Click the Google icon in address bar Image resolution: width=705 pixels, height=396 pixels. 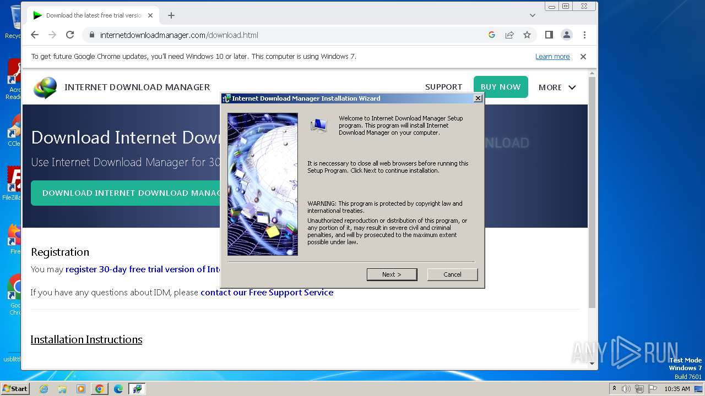(492, 35)
